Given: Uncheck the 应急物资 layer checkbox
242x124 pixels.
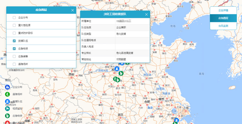Looking at the screenshot, I should (x=14, y=49).
